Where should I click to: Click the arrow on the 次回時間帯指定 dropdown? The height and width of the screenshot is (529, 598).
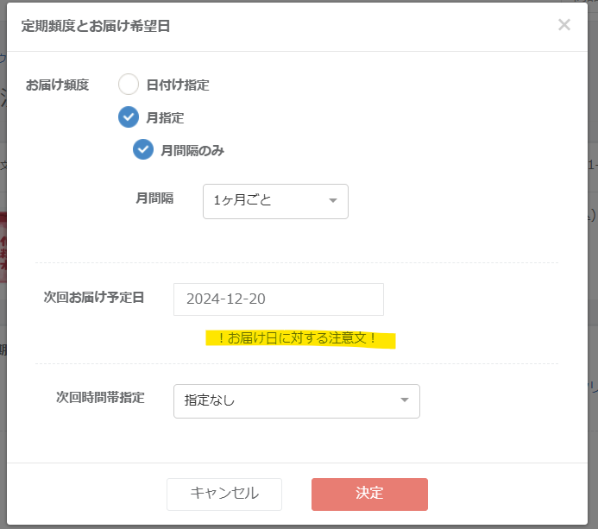pos(404,400)
